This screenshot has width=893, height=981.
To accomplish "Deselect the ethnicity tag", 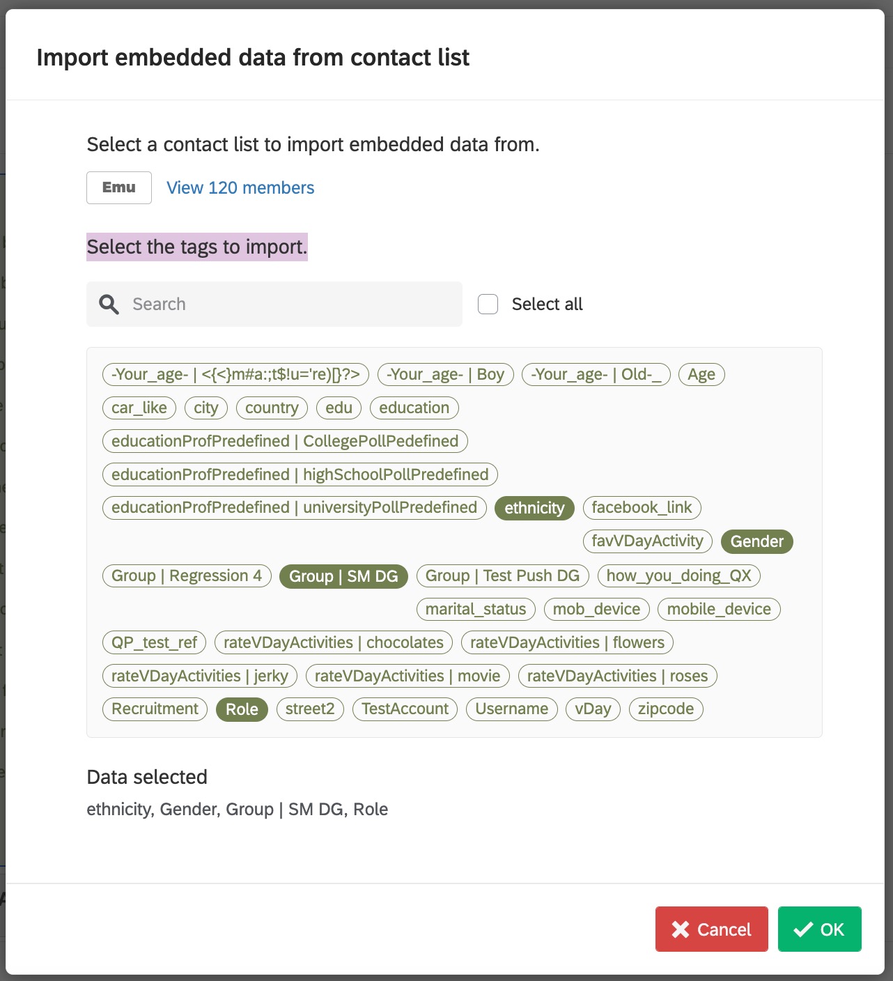I will click(x=534, y=508).
